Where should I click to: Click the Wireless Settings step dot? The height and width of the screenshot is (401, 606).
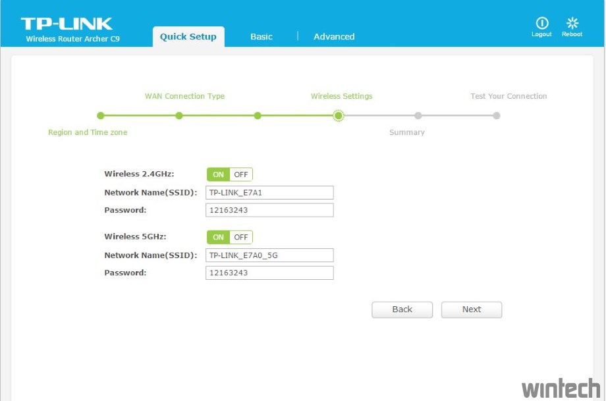pos(339,116)
